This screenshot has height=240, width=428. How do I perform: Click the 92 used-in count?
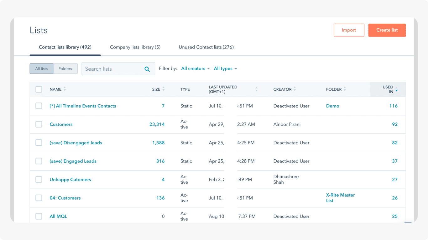pyautogui.click(x=395, y=124)
